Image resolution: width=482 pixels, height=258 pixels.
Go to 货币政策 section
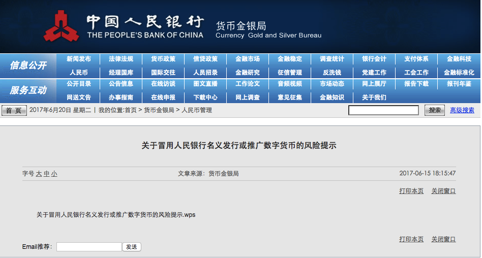tap(163, 59)
